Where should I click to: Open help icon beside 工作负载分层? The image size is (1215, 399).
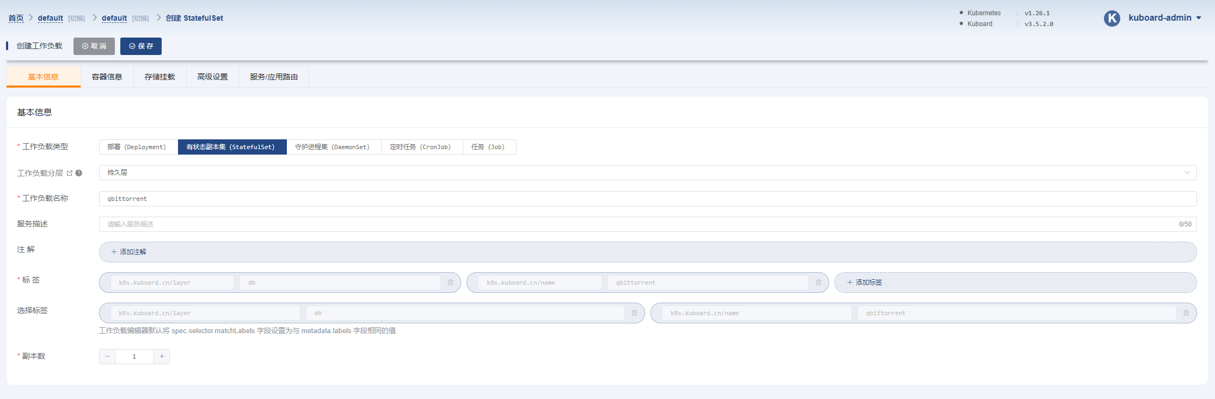[79, 173]
